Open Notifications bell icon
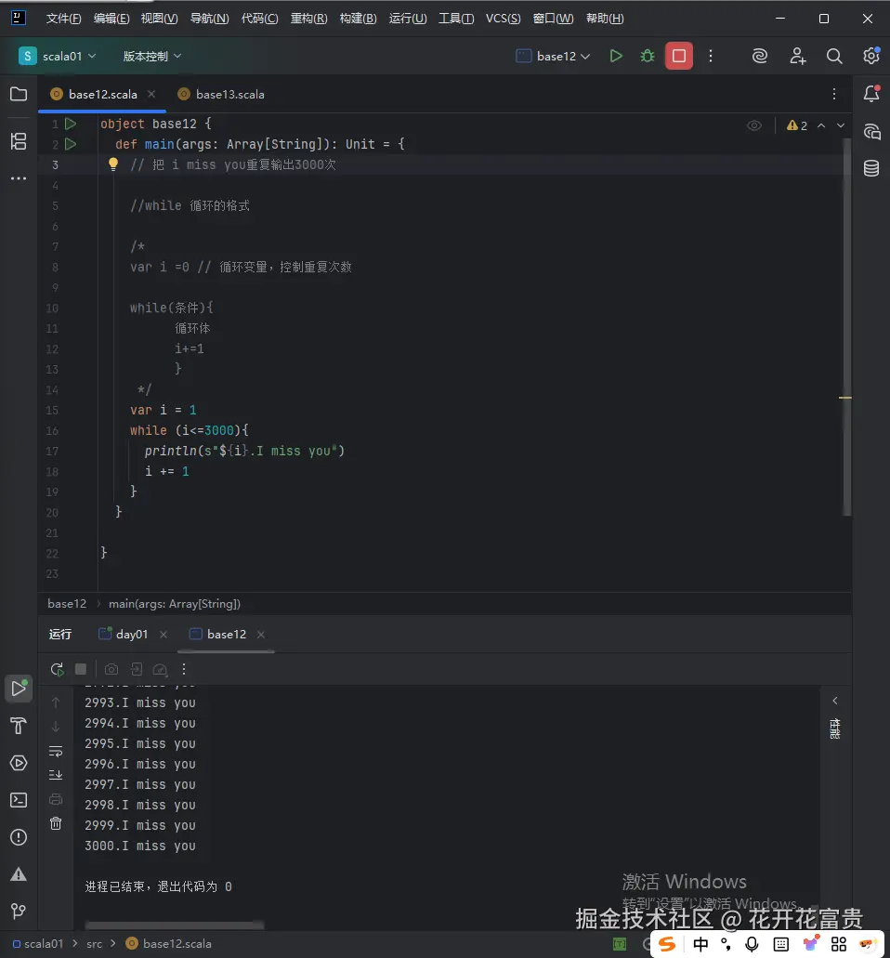Viewport: 890px width, 958px height. (871, 94)
